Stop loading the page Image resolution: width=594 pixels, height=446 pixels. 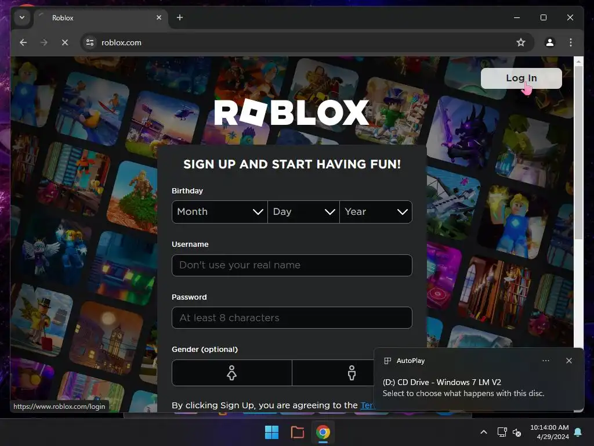tap(65, 42)
